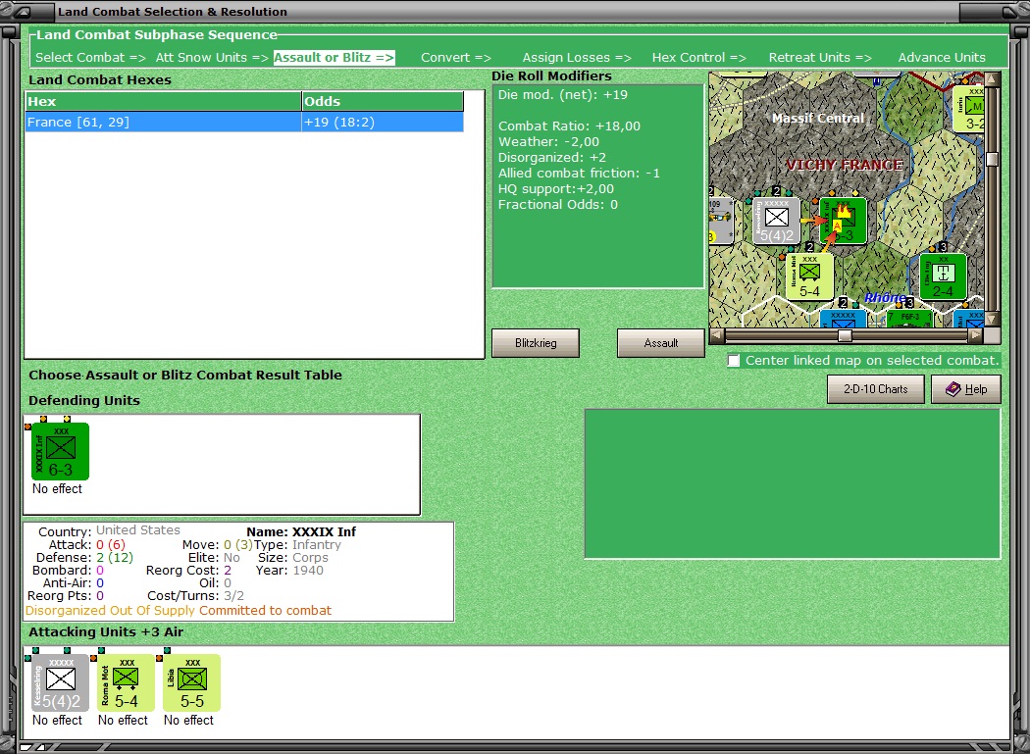Click the Fractional Odds: 0 line
Image resolution: width=1030 pixels, height=754 pixels.
tap(558, 205)
